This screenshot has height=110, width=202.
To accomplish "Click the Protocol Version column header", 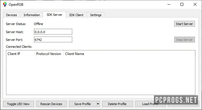I will click(x=49, y=54).
